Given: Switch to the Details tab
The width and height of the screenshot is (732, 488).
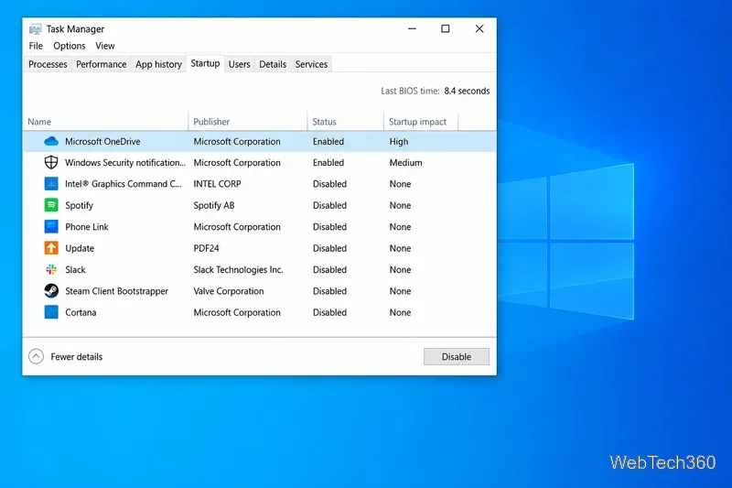Looking at the screenshot, I should pos(273,64).
